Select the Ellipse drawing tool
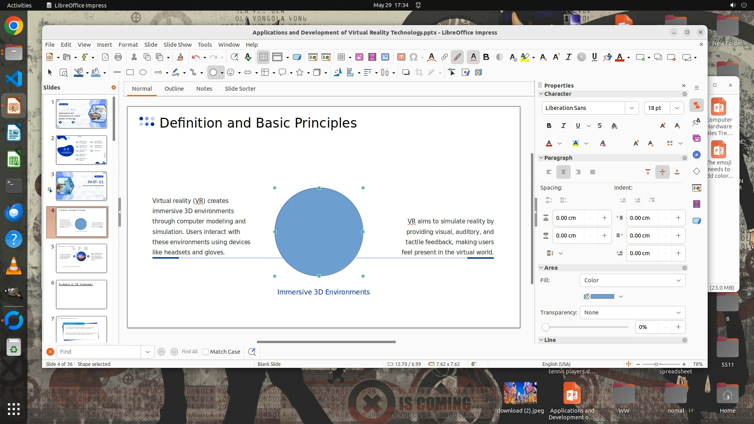The image size is (754, 424). [143, 72]
